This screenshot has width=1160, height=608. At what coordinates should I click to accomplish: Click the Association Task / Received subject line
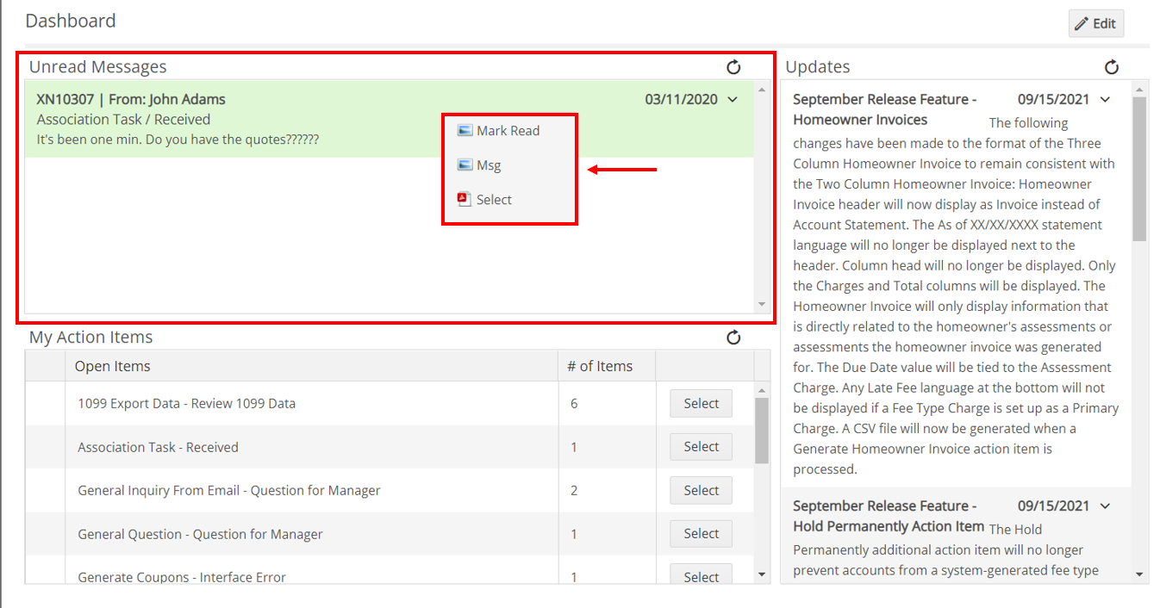click(x=123, y=120)
